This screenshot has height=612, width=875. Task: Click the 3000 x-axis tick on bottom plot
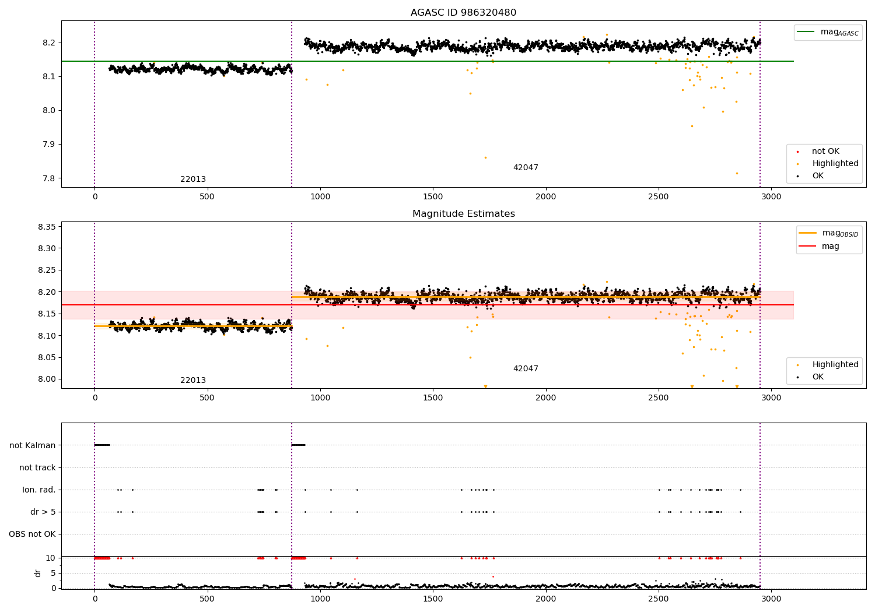[x=771, y=599]
